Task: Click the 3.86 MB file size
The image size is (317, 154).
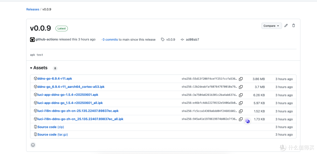Action: coord(259,79)
